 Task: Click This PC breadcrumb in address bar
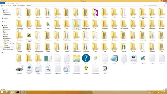point(15,6)
